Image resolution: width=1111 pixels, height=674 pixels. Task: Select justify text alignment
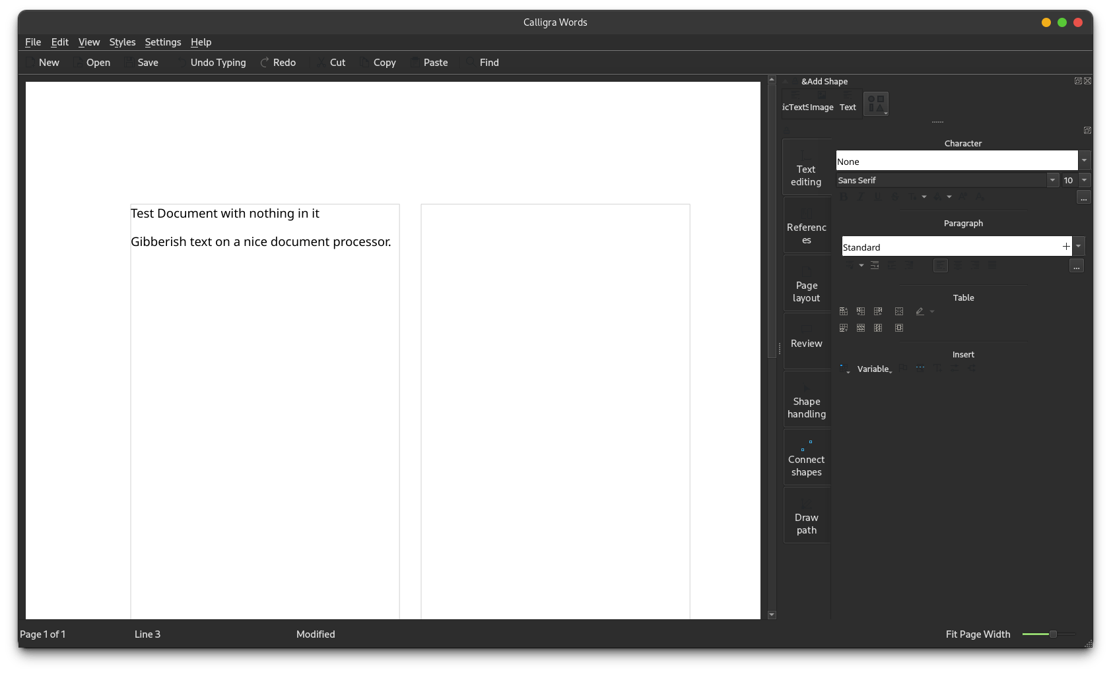pyautogui.click(x=992, y=265)
